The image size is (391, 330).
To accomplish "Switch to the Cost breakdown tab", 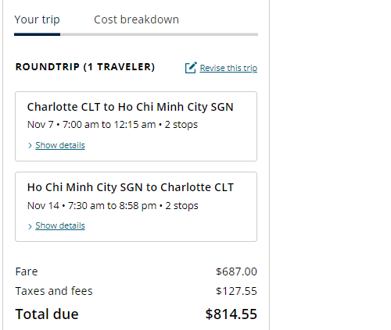I will [136, 20].
